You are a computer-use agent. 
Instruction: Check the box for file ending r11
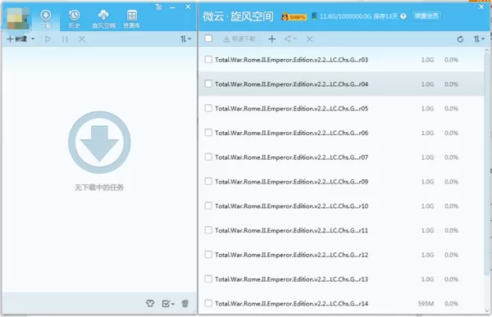[x=208, y=230]
